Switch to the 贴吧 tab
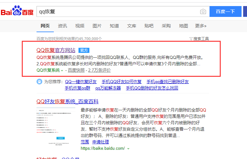 point(149,26)
